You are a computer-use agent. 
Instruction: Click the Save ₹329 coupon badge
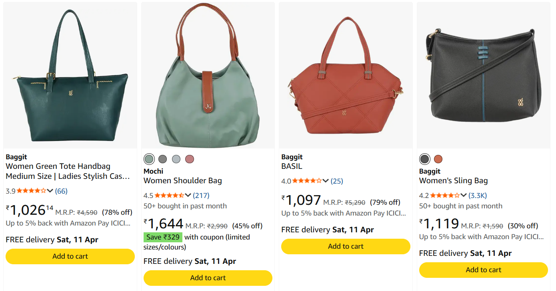pyautogui.click(x=163, y=237)
